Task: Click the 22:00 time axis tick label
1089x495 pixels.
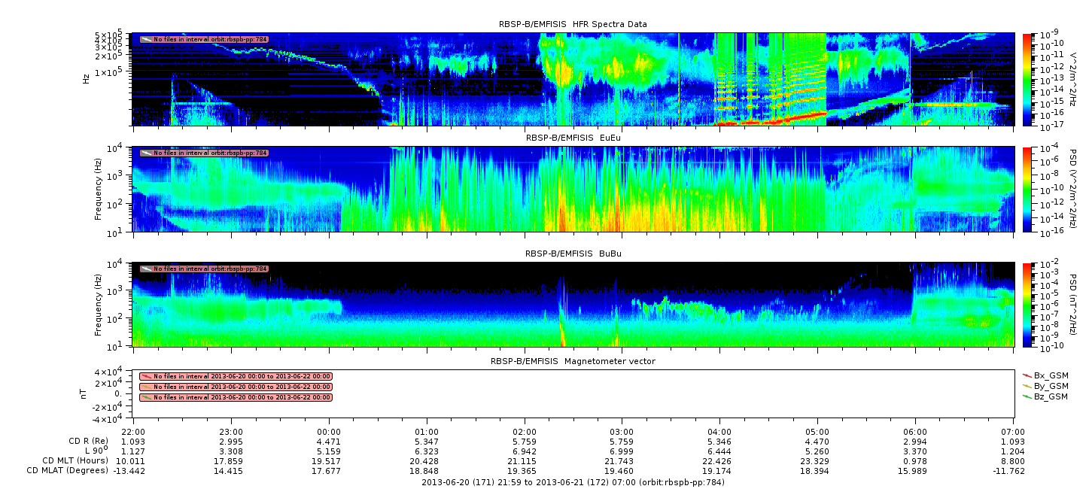Action: (x=133, y=432)
